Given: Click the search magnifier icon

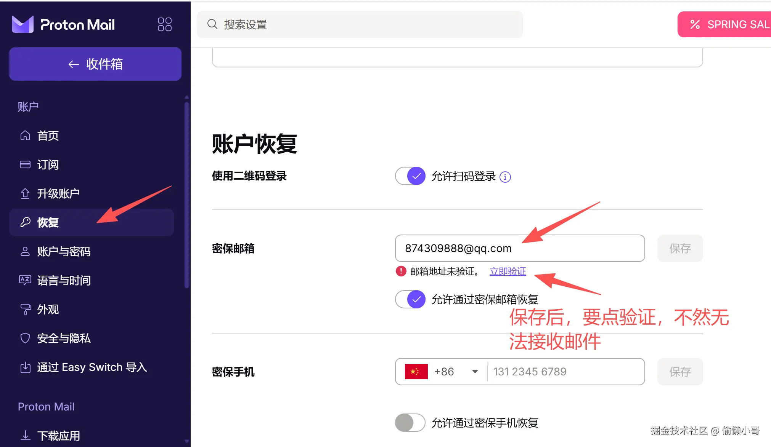Looking at the screenshot, I should coord(212,24).
